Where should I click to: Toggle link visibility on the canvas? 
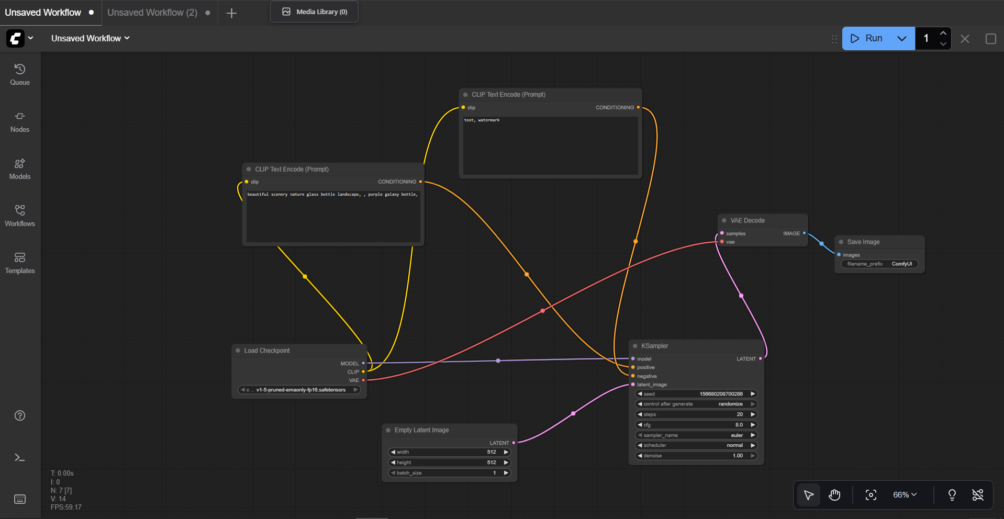[x=978, y=494]
